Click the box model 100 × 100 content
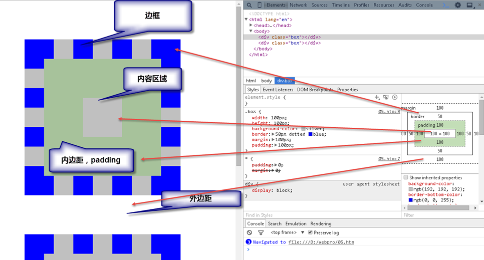Screen dimensions: 484x260 (x=440, y=134)
